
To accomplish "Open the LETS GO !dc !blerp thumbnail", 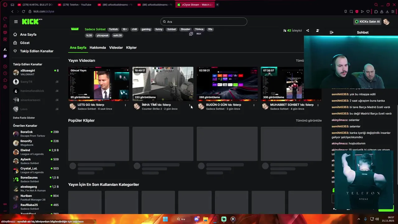I will click(x=99, y=84).
